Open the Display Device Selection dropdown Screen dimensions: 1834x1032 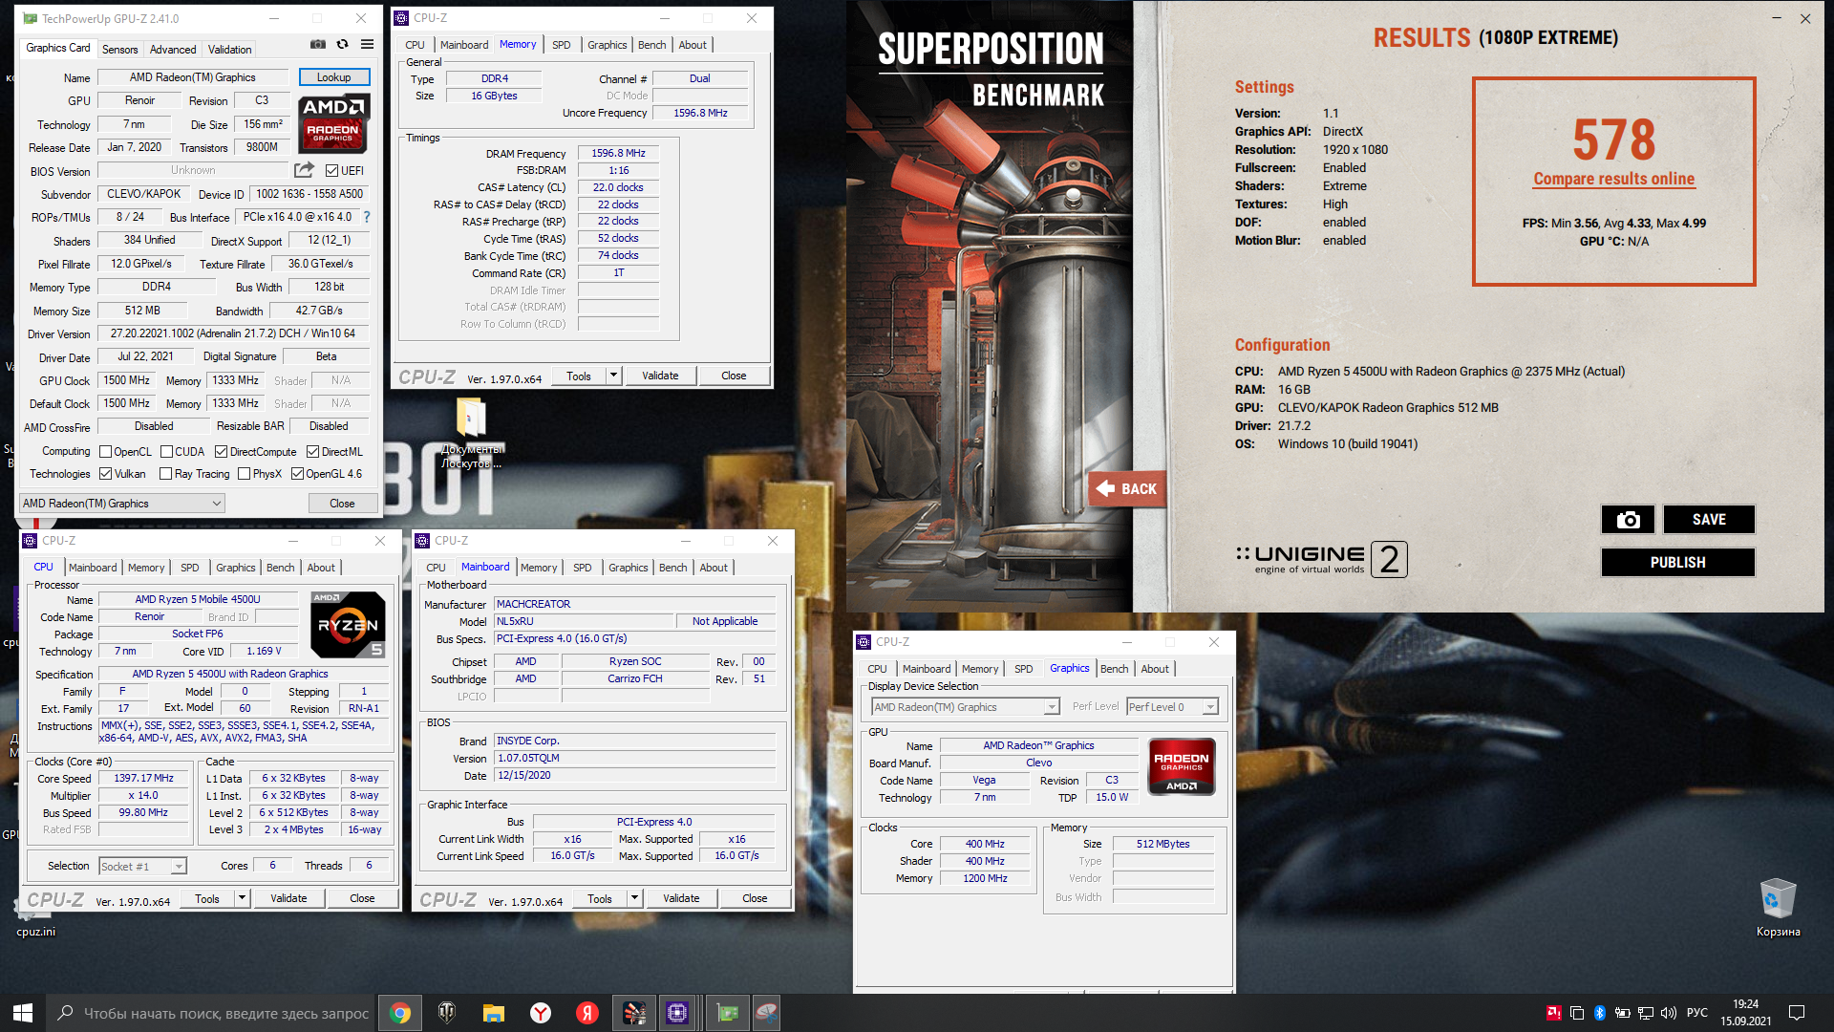coord(966,707)
